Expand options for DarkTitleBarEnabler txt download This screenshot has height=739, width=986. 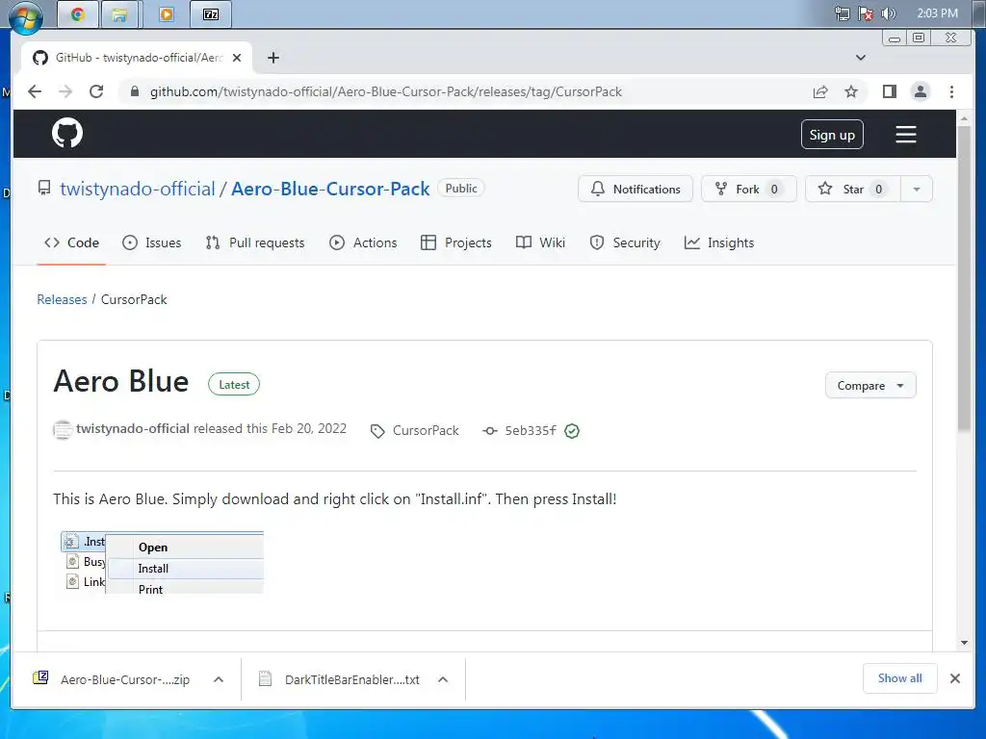pos(443,679)
